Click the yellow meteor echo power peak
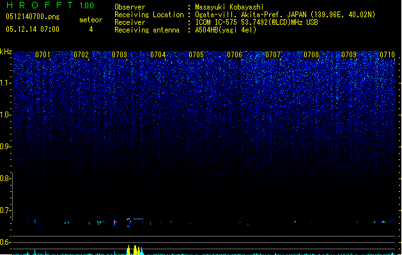 [x=135, y=250]
